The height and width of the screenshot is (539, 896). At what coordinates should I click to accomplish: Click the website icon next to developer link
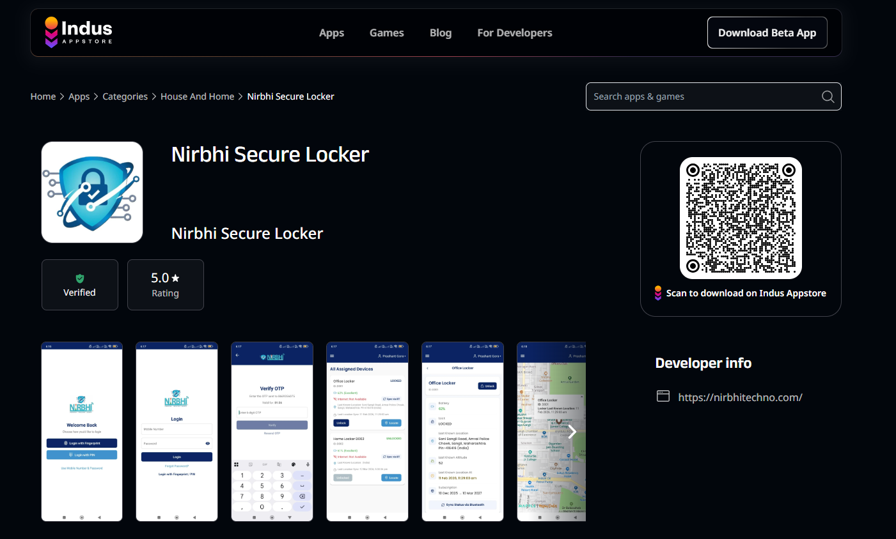[663, 396]
